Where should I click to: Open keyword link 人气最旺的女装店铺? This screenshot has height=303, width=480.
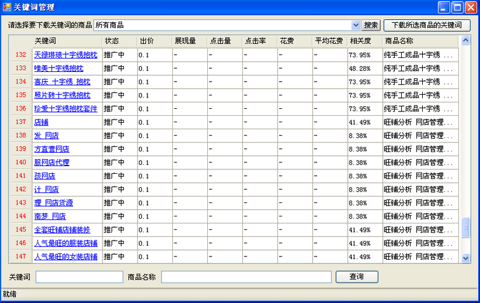point(66,257)
